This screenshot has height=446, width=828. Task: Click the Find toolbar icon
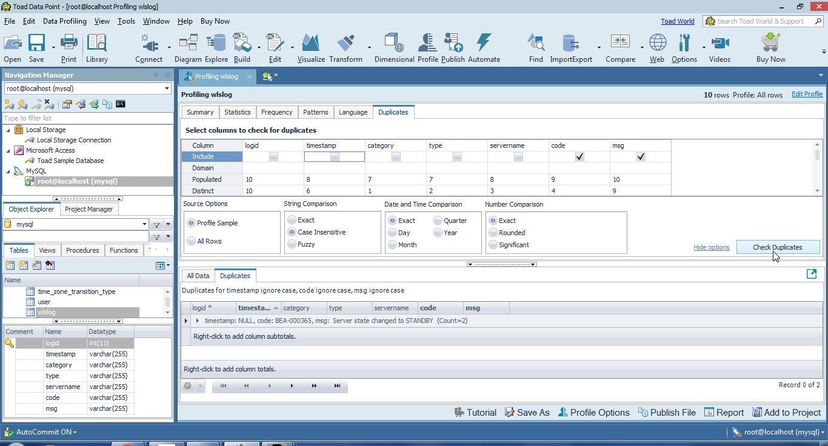(x=536, y=48)
